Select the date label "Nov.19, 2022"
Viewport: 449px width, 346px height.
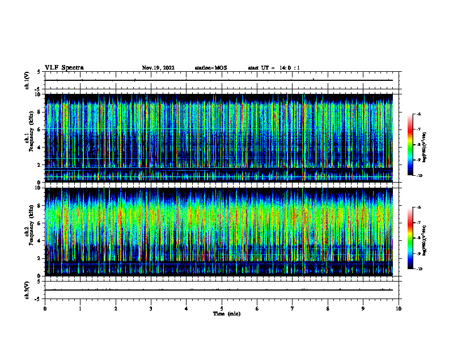158,68
